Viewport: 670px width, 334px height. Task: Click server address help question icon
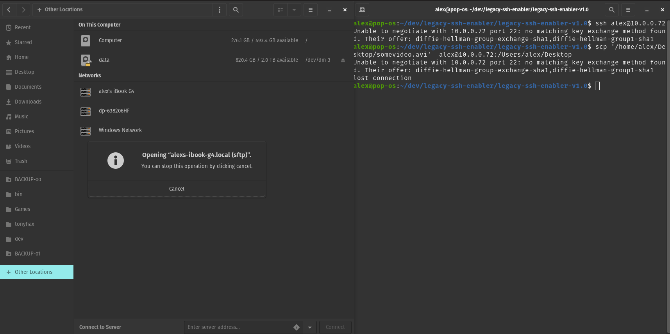tap(297, 327)
